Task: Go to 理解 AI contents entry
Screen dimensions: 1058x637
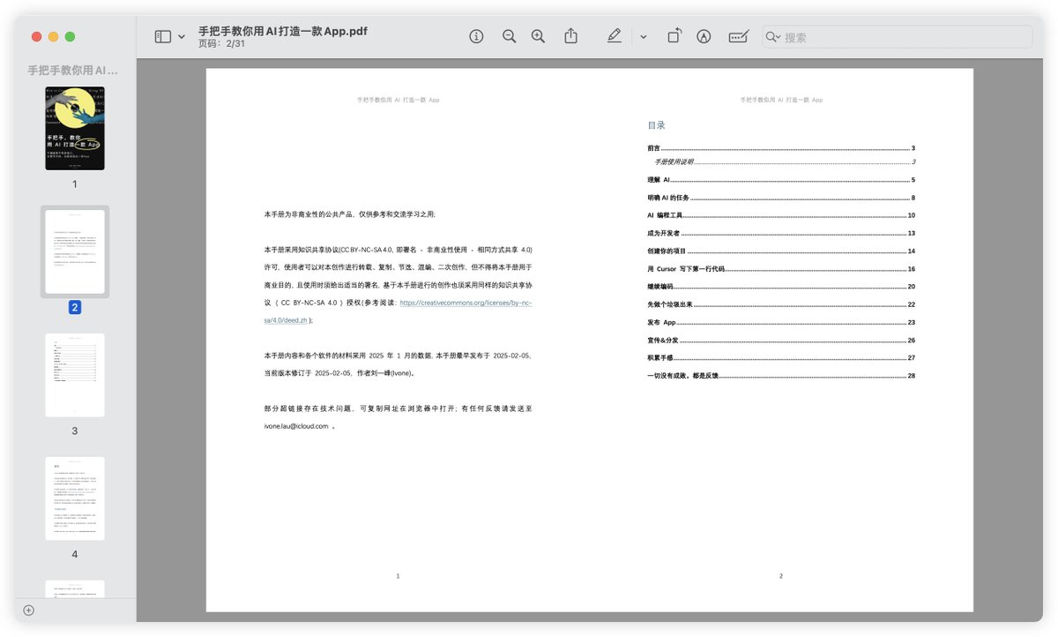Action: (x=781, y=180)
